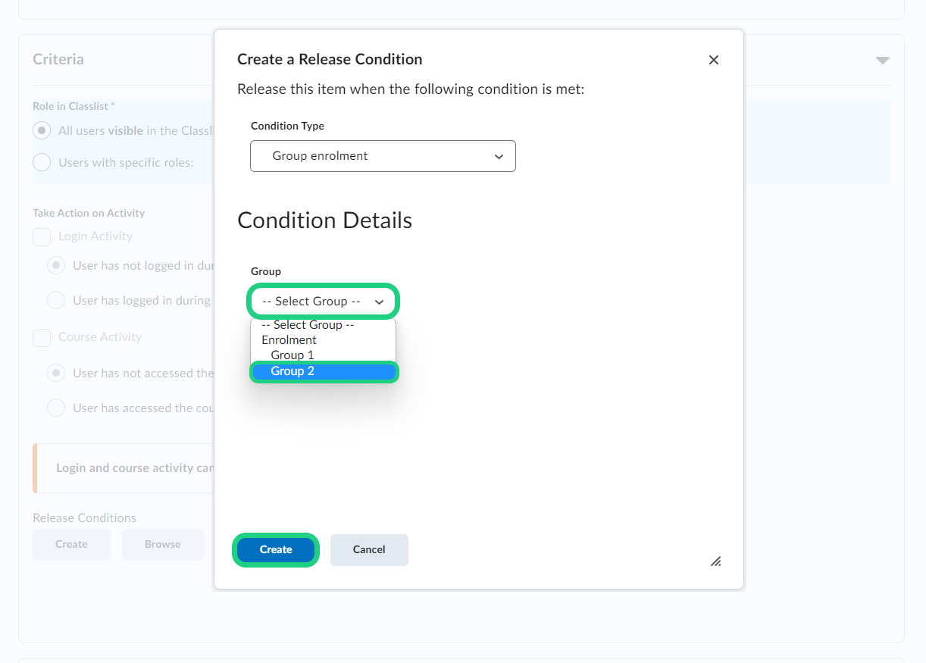Screen dimensions: 926x663
Task: Enable the Course Activity checkbox
Action: [42, 337]
